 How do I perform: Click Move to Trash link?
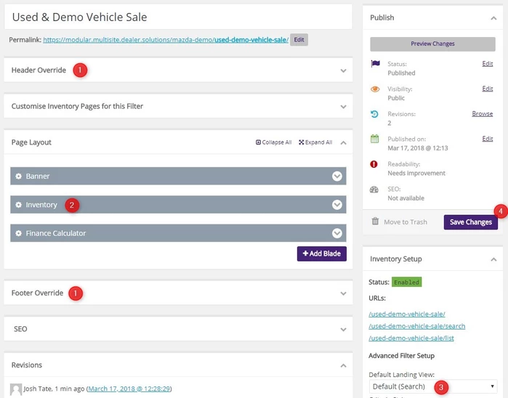[x=406, y=222]
